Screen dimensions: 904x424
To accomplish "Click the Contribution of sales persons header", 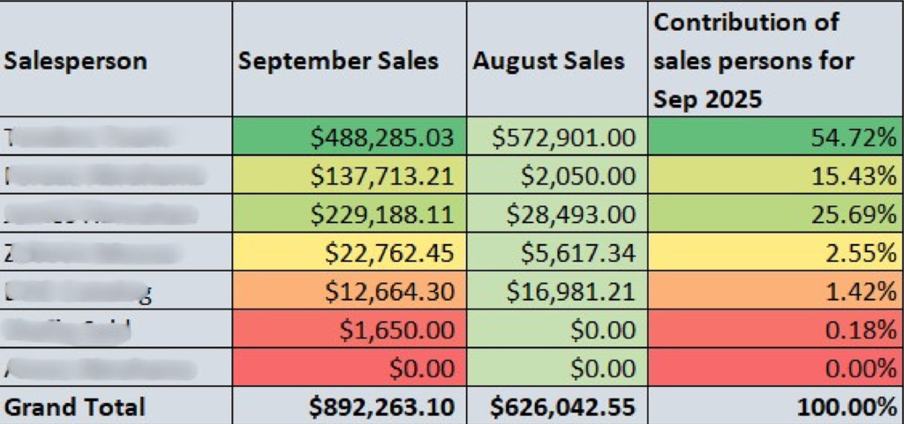I will [753, 60].
